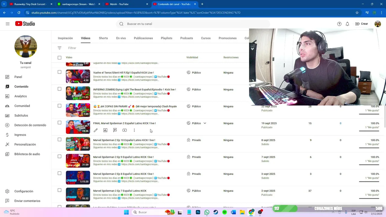386x217 pixels.
Task: Click the YouTube Studio logo
Action: click(x=25, y=24)
